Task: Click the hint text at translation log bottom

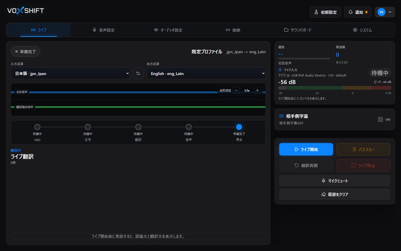Action: [x=138, y=236]
